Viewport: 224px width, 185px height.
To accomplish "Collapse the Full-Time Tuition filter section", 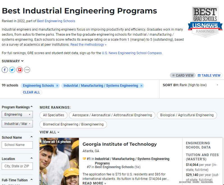I will [31, 180].
